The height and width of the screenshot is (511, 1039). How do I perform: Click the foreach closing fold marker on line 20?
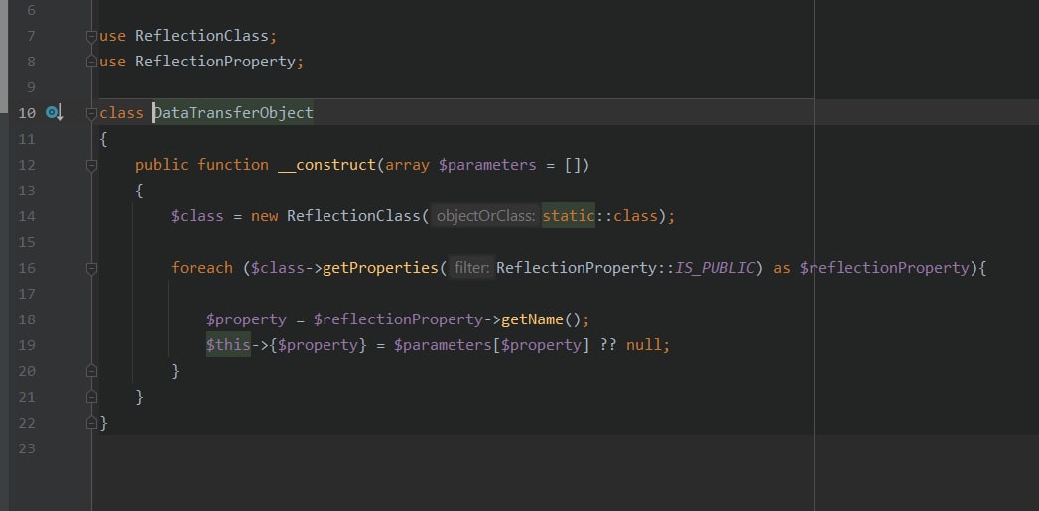click(91, 370)
